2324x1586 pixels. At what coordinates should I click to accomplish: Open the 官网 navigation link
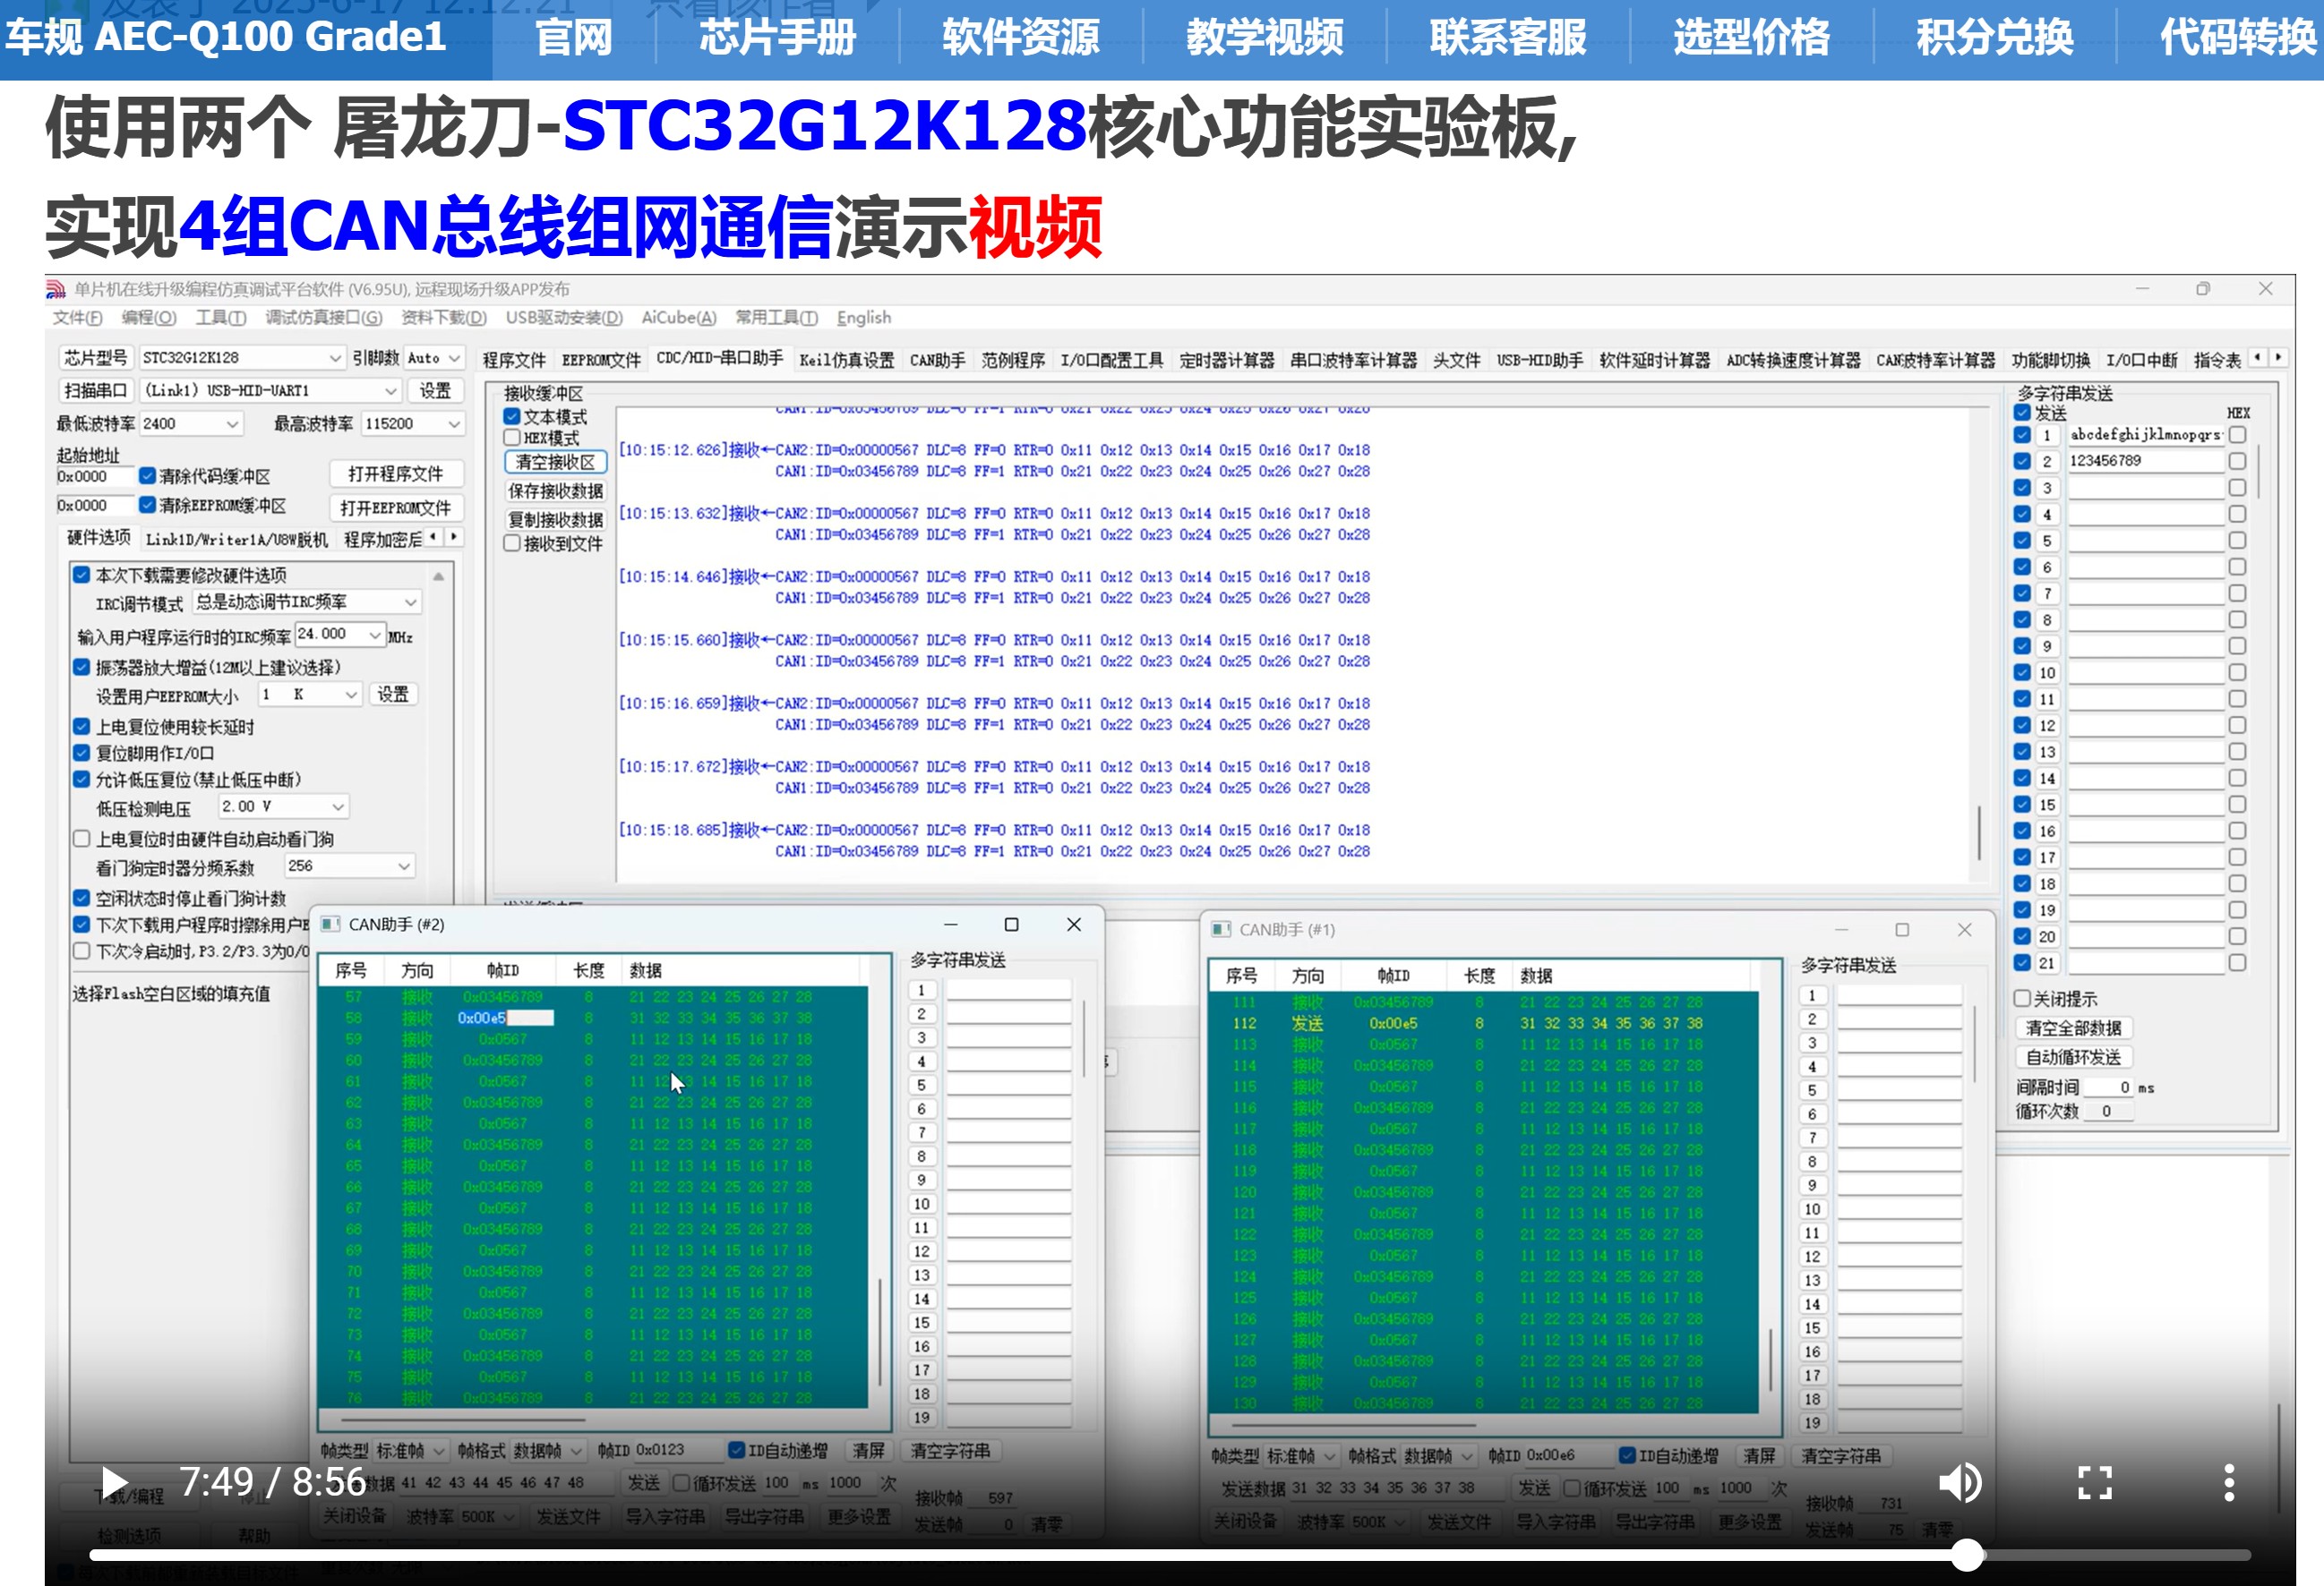tap(573, 37)
